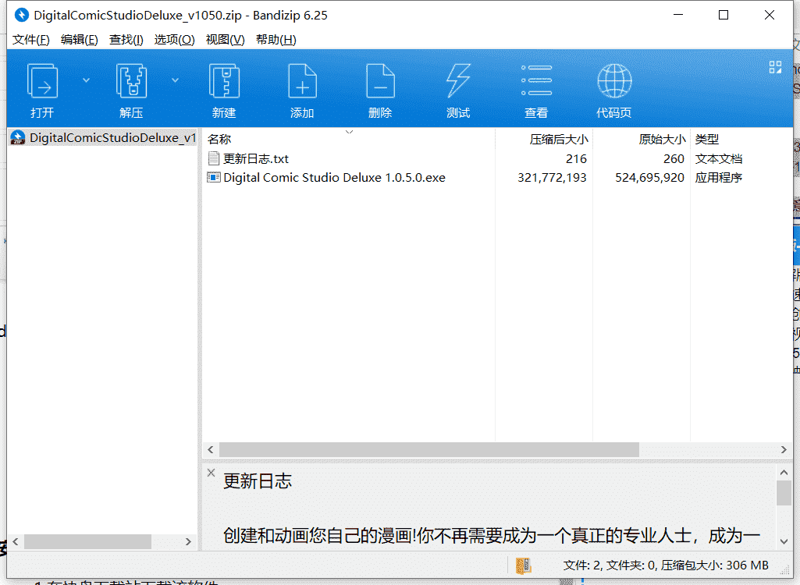Screen dimensions: 800x585
Task: Close the 更新日志 preview pane
Action: (x=212, y=473)
